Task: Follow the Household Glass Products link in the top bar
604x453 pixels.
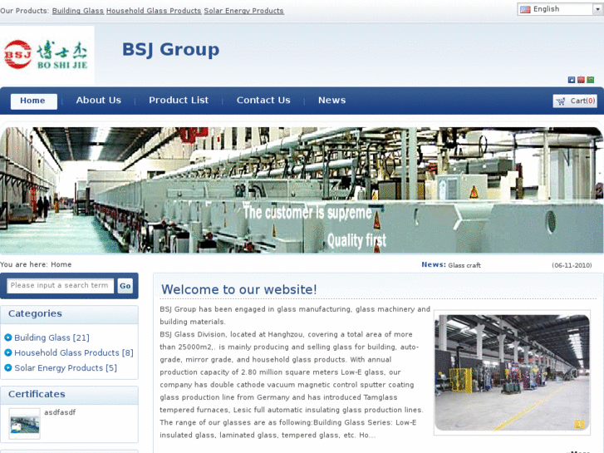Action: tap(154, 11)
